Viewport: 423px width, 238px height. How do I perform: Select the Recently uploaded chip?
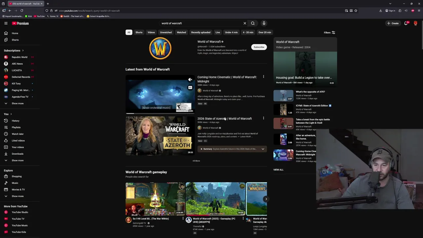[x=201, y=32]
